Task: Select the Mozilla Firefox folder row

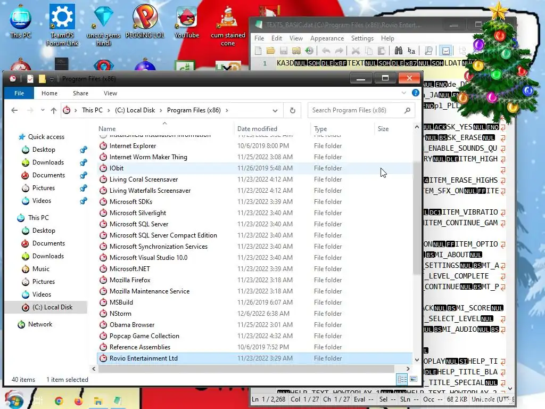Action: (x=254, y=280)
